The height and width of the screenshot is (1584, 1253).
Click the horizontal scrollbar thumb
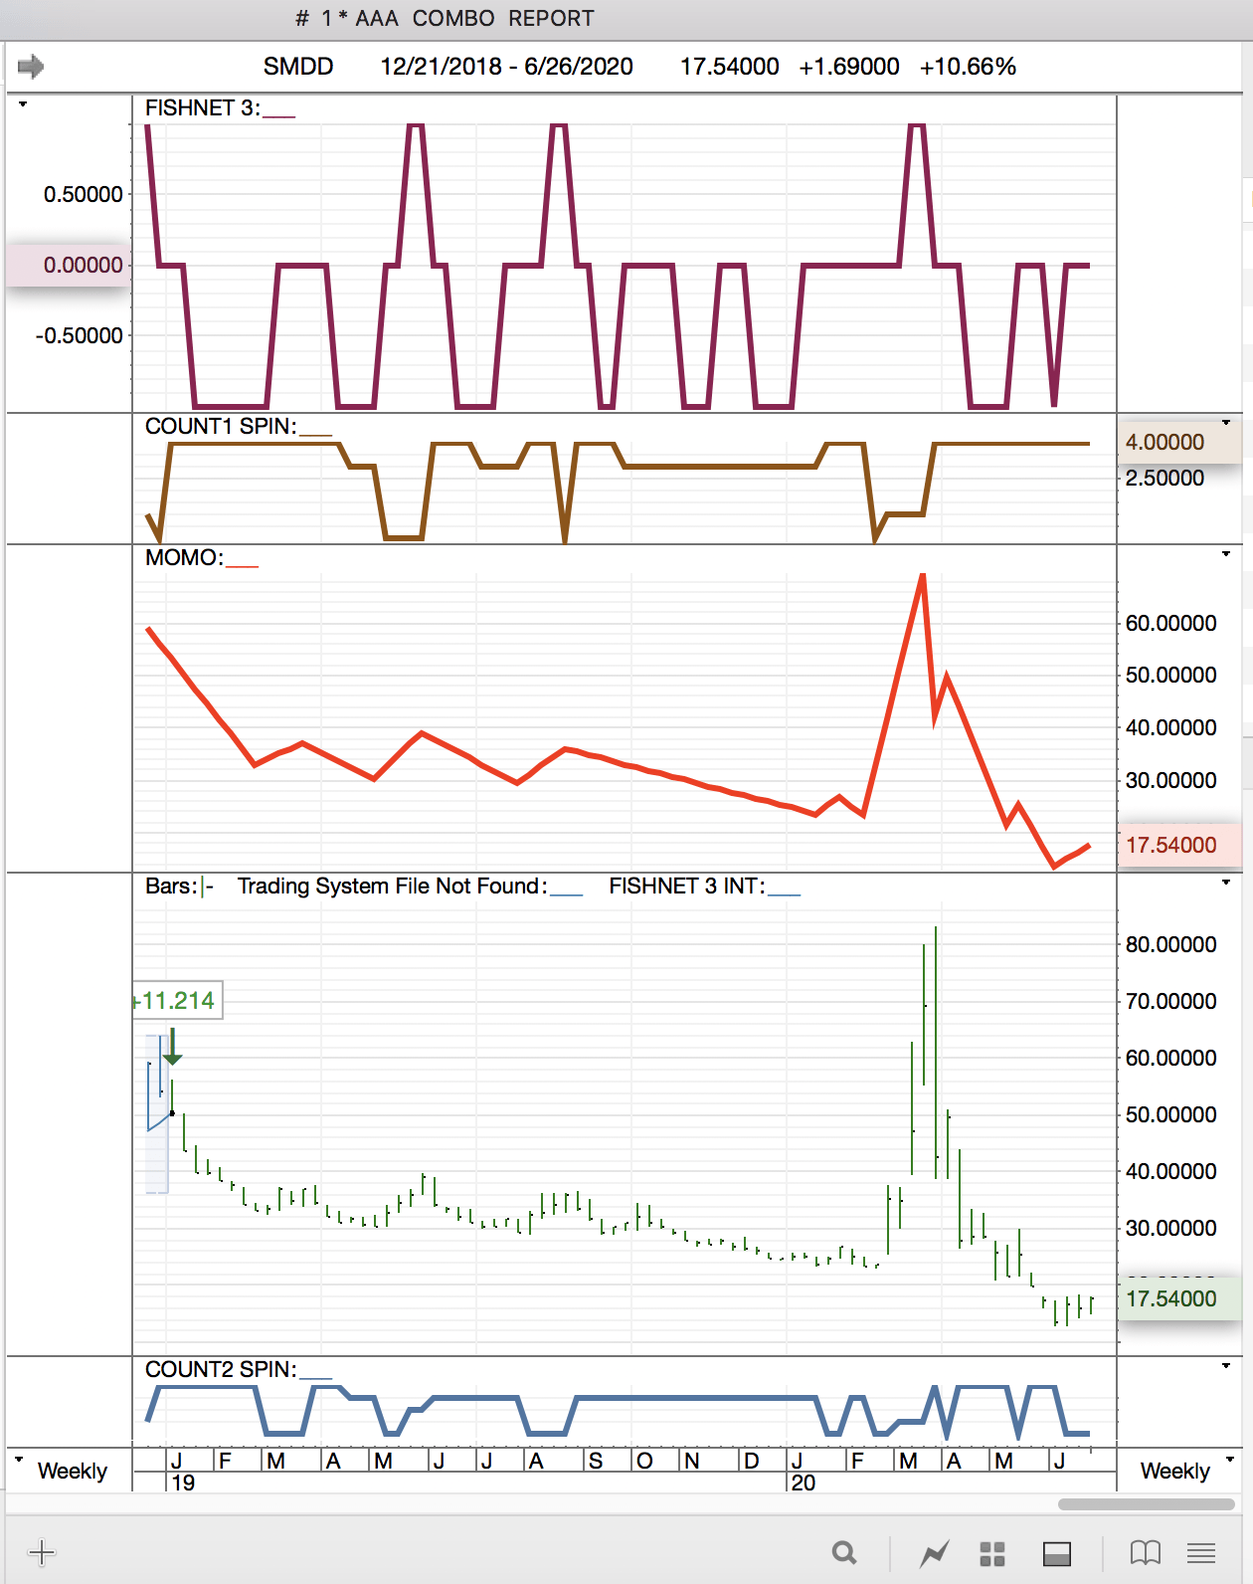(1146, 1504)
